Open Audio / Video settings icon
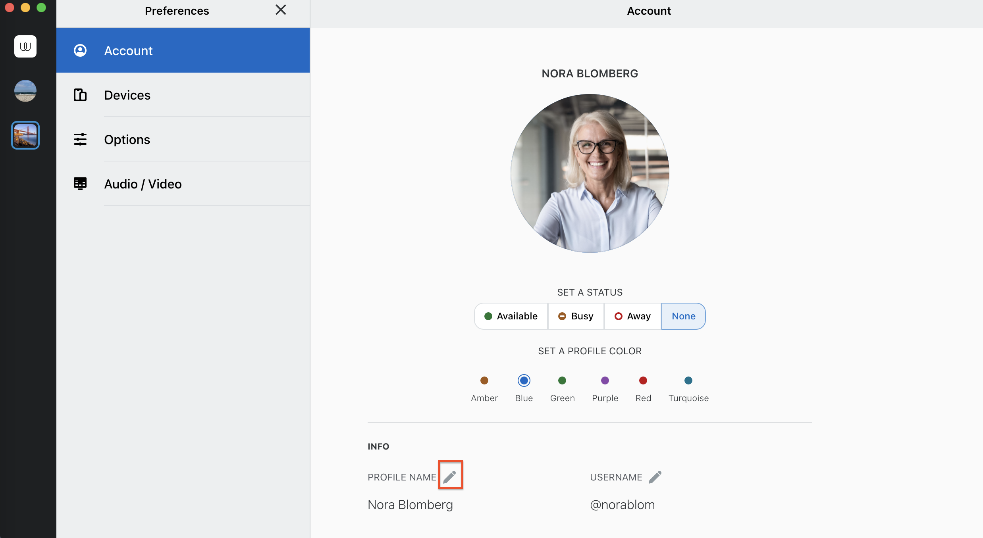Viewport: 983px width, 538px height. pos(80,184)
